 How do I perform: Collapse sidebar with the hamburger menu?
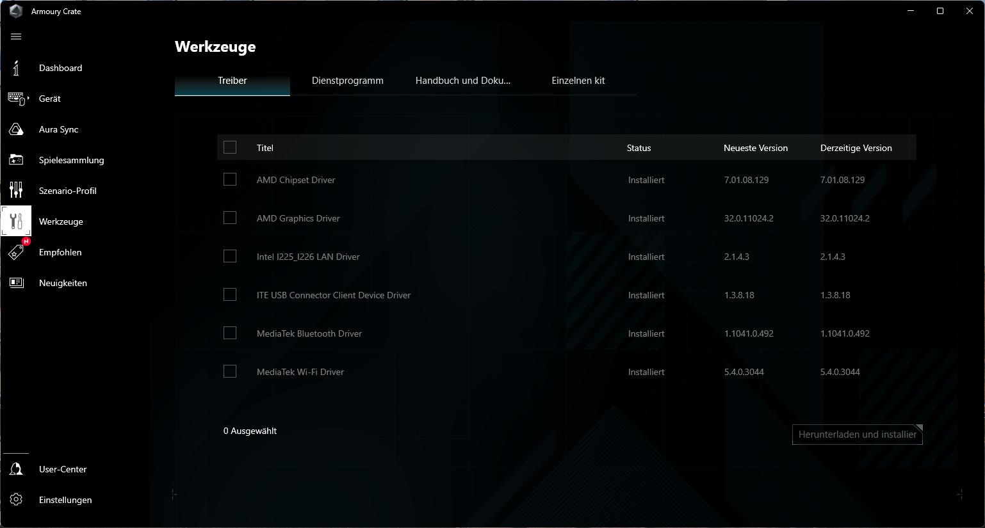[x=16, y=36]
